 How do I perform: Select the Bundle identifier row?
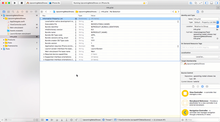[x=110, y=27]
